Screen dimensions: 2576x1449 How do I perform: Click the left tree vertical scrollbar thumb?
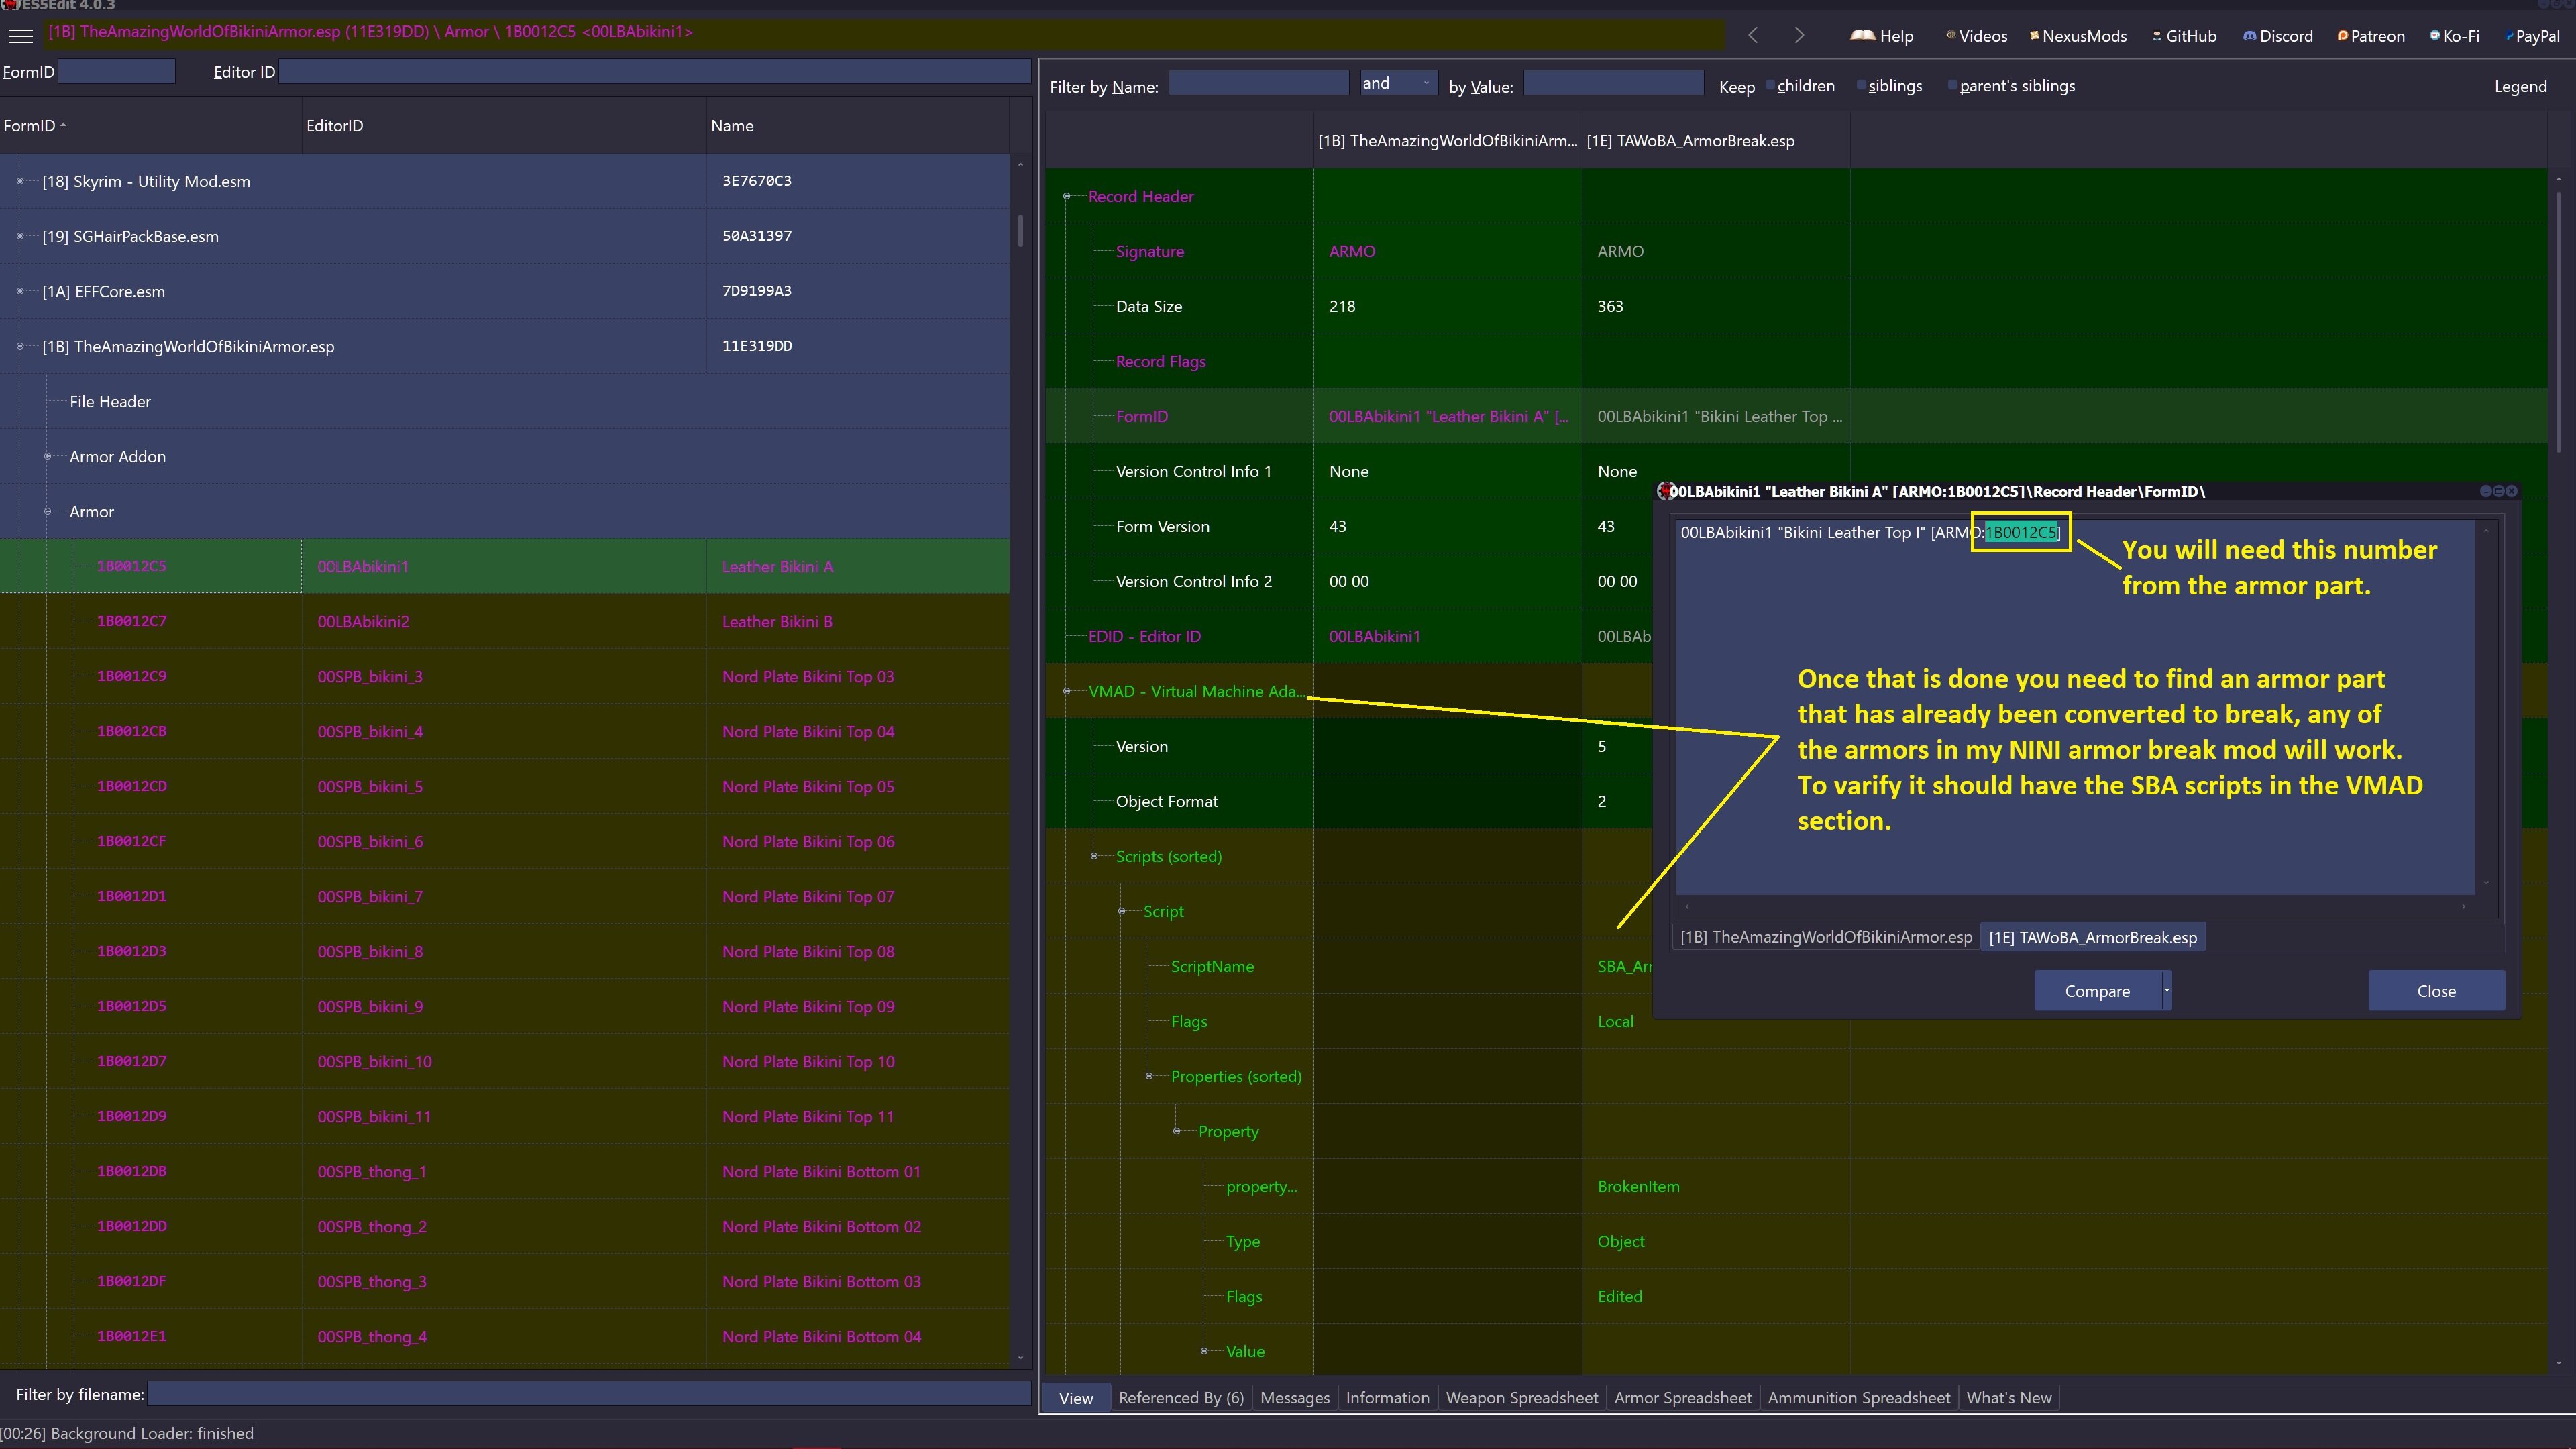point(1020,232)
